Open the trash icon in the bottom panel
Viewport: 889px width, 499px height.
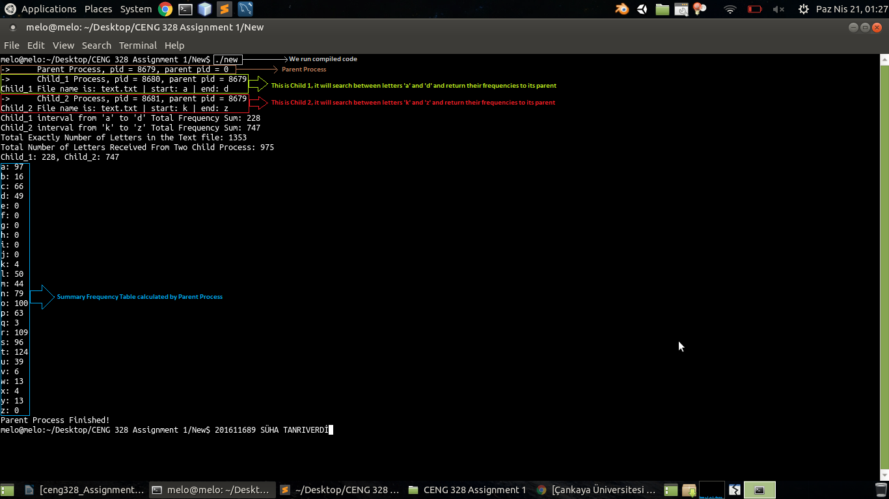(x=881, y=490)
